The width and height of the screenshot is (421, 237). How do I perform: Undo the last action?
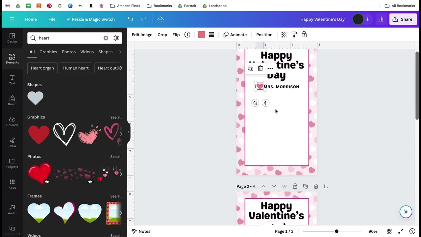pyautogui.click(x=130, y=19)
